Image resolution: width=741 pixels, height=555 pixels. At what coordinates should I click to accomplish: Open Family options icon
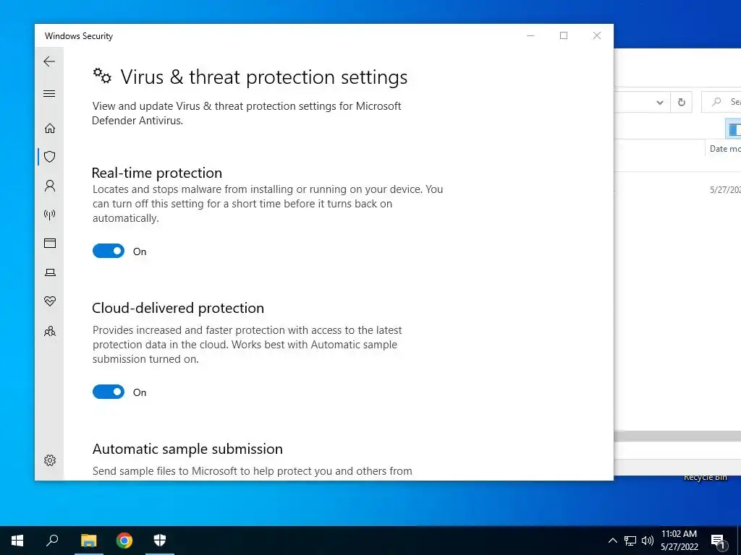[x=50, y=331]
